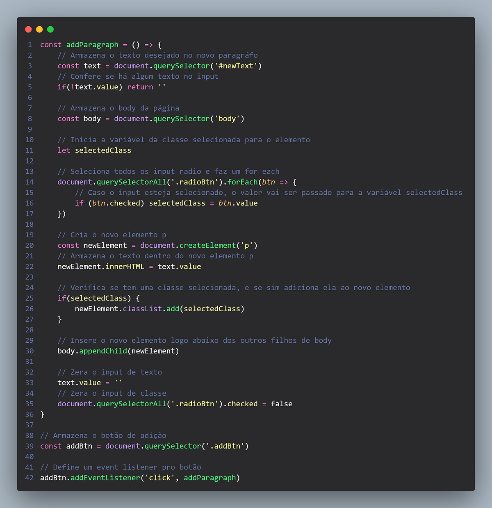492x508 pixels.
Task: Click classList.add on line 26
Action: pos(151,308)
